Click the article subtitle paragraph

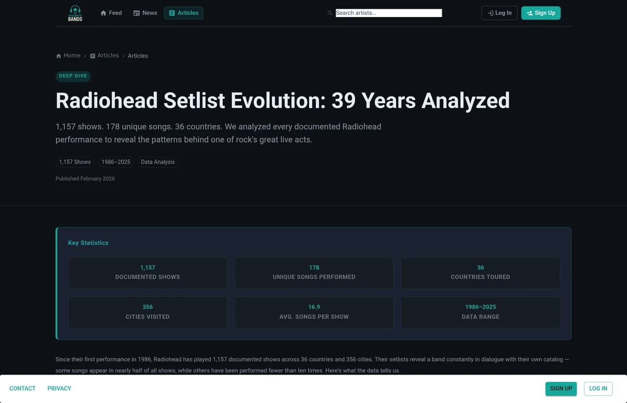coord(218,133)
